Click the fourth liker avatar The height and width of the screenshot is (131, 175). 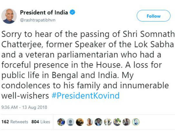89,122
